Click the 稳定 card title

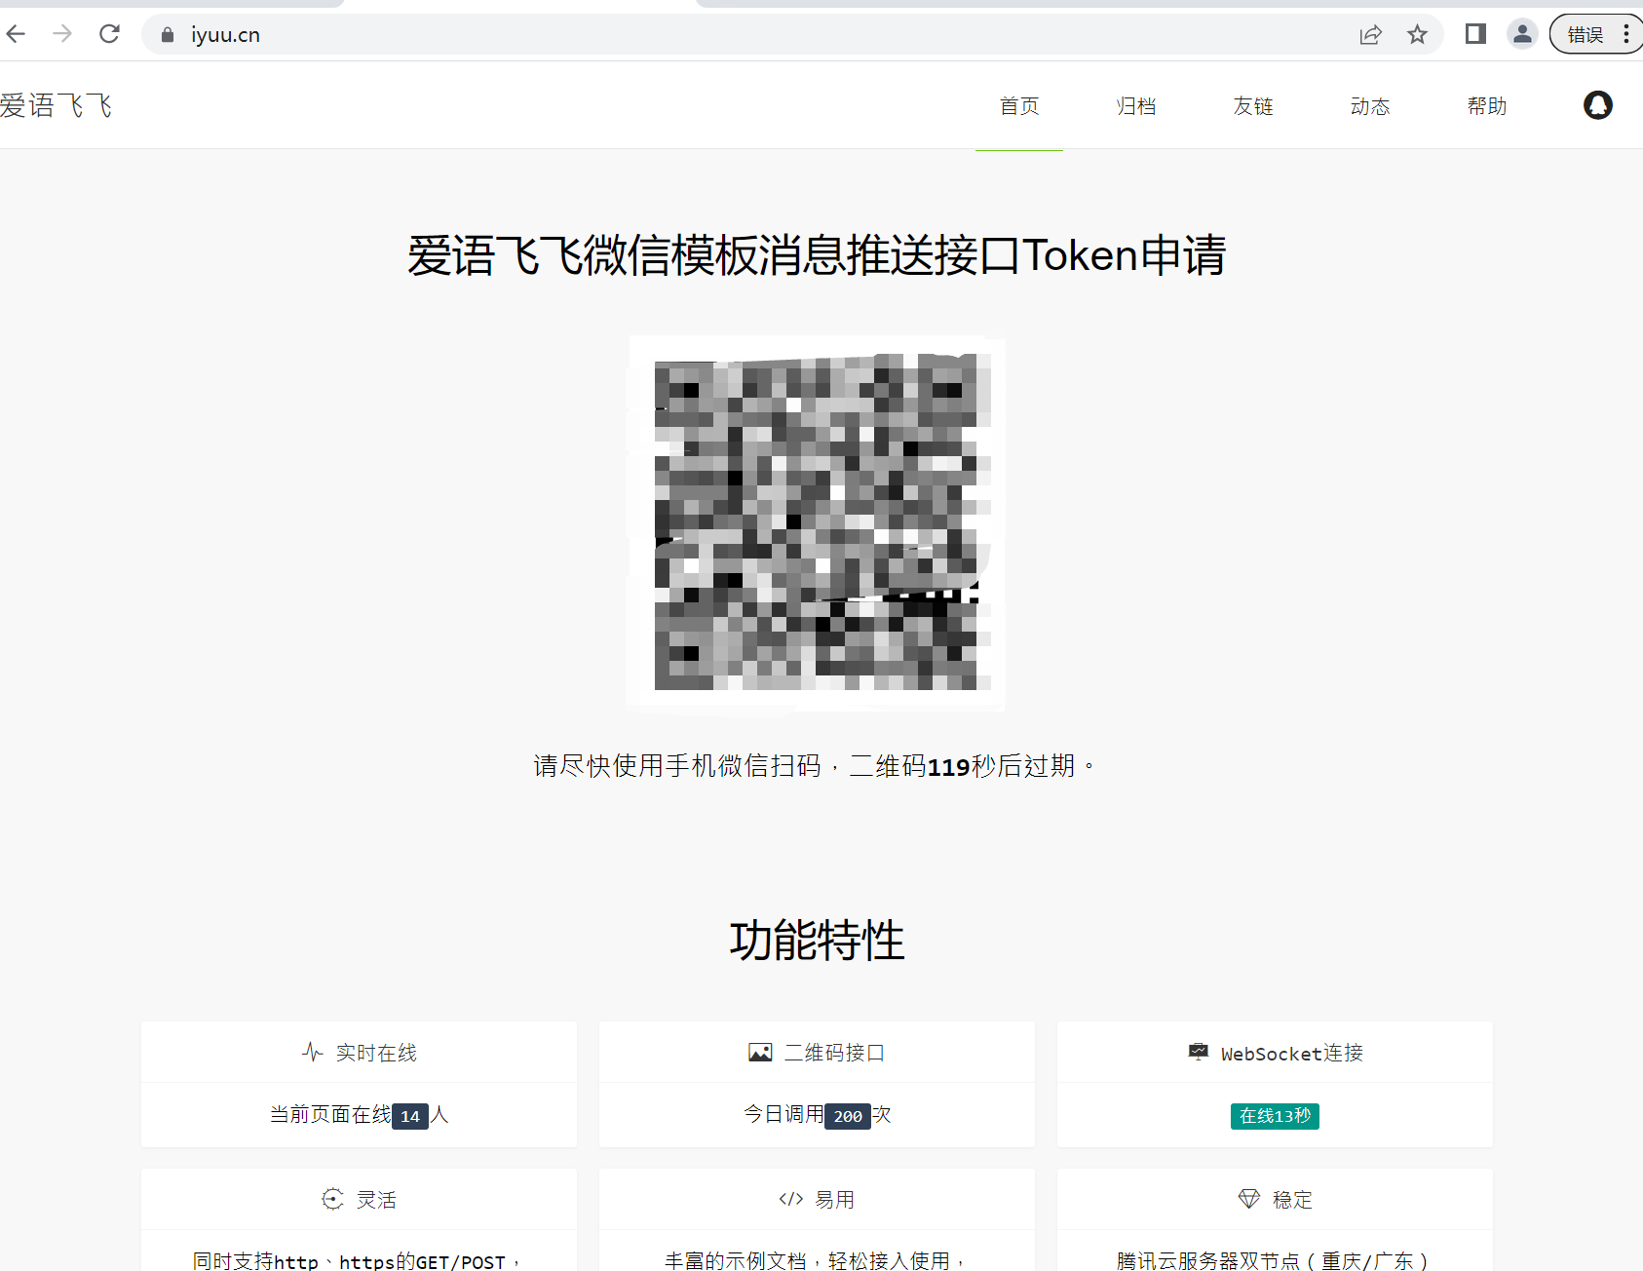1292,1200
